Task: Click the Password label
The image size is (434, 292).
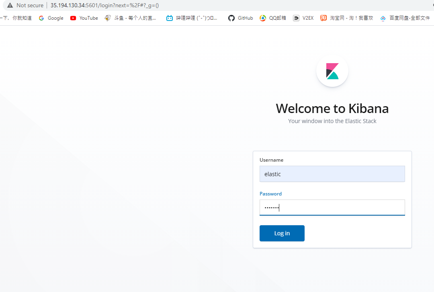Action: click(270, 193)
